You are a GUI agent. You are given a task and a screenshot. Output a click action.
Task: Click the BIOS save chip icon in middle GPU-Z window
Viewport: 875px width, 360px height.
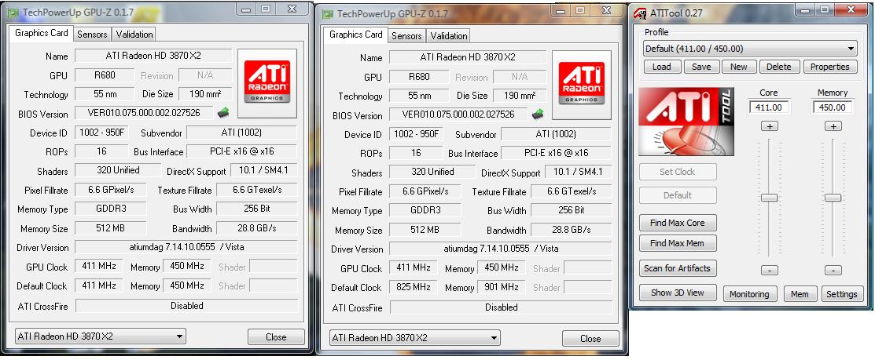coord(538,115)
